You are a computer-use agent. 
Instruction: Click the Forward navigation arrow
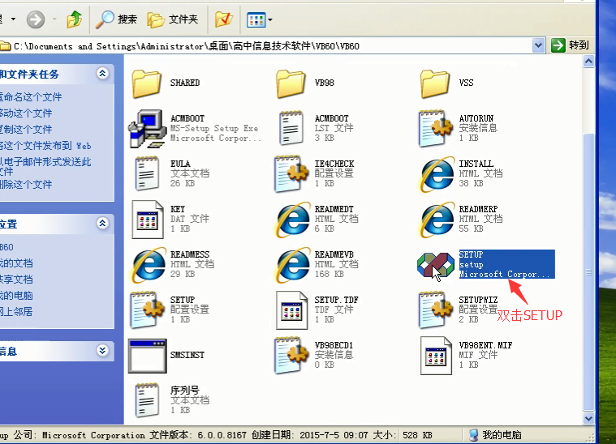click(x=36, y=19)
